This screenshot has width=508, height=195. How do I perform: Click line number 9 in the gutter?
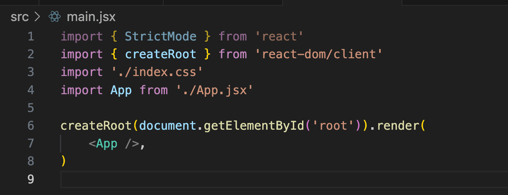coord(31,179)
